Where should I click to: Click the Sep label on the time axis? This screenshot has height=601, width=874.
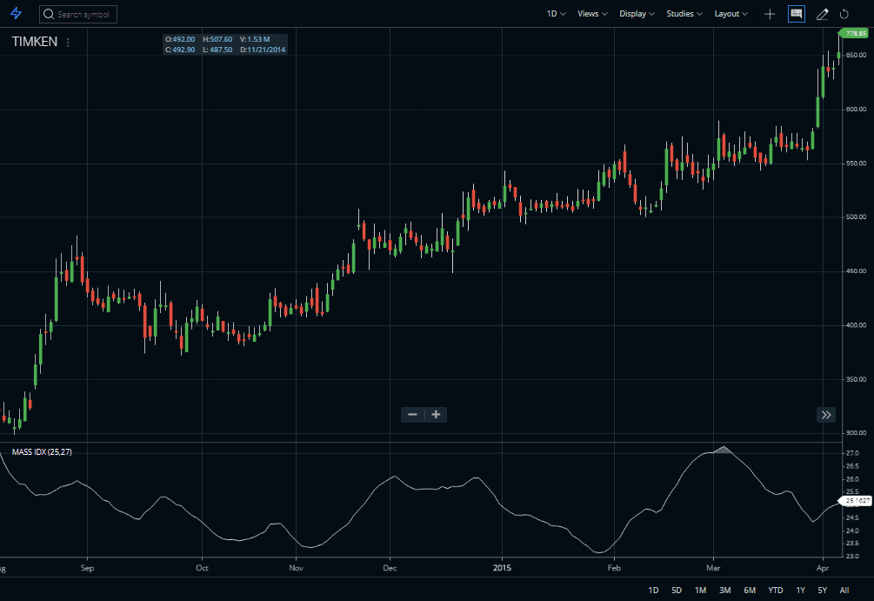pos(88,568)
